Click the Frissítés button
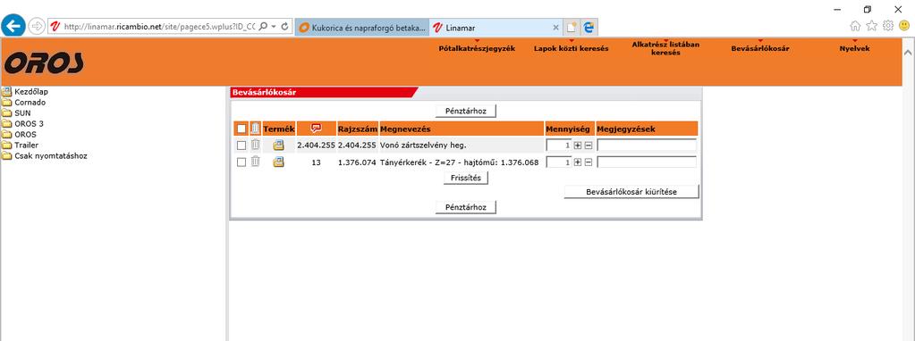Screen dimensions: 915x341 pos(466,178)
